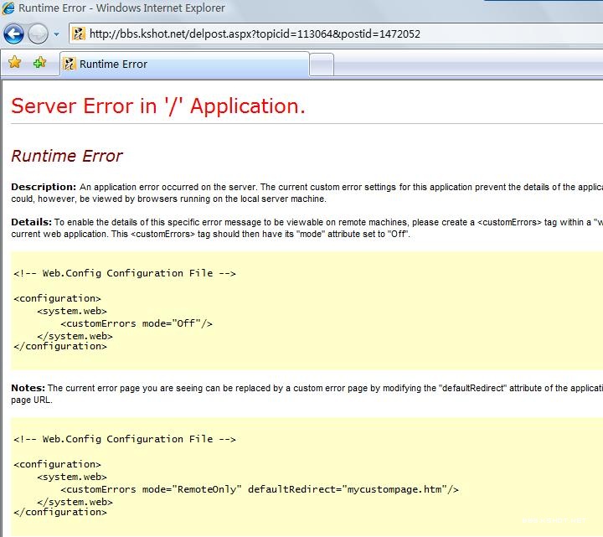Click the window title bar text

coord(121,8)
